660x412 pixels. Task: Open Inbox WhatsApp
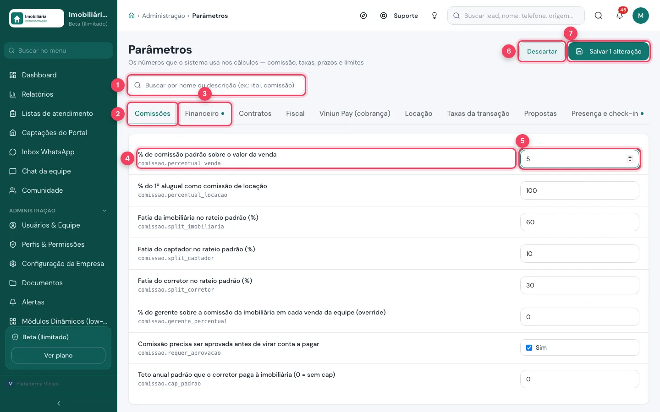click(x=58, y=152)
